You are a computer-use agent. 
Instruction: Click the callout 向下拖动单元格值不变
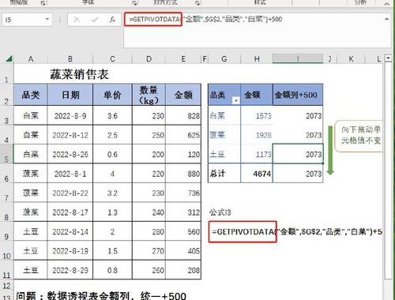359,135
